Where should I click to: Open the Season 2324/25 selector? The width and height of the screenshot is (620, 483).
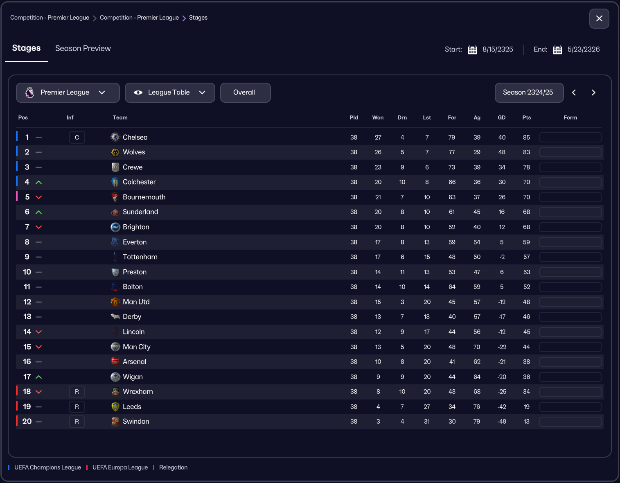point(529,93)
